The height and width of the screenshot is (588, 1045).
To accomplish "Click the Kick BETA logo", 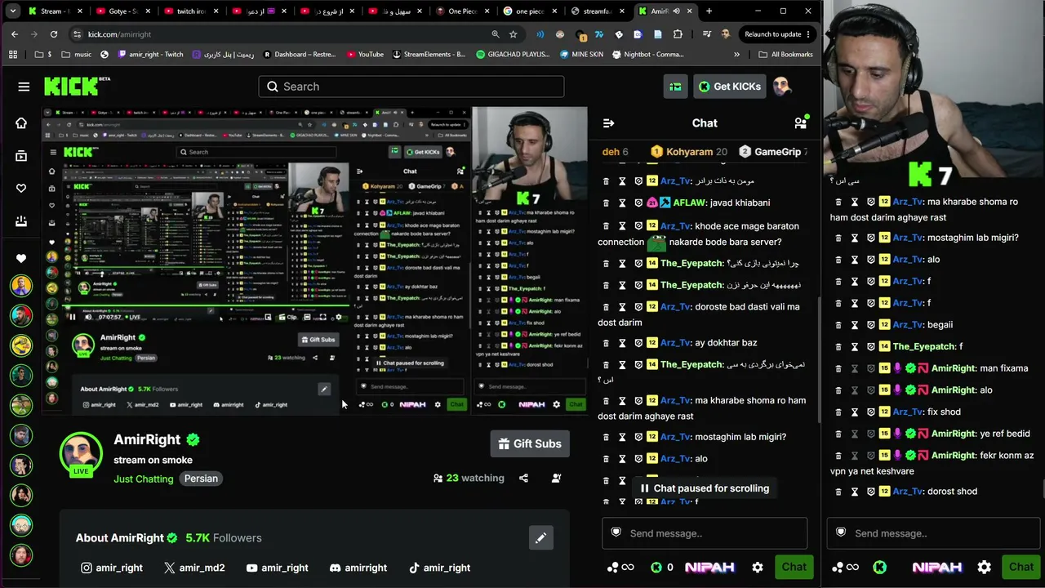I will pyautogui.click(x=77, y=86).
